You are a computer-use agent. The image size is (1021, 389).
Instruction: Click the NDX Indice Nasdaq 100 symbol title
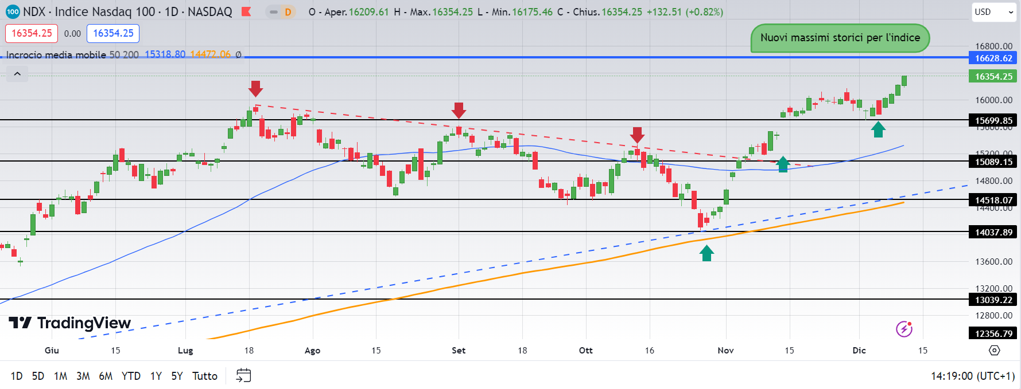click(x=127, y=11)
